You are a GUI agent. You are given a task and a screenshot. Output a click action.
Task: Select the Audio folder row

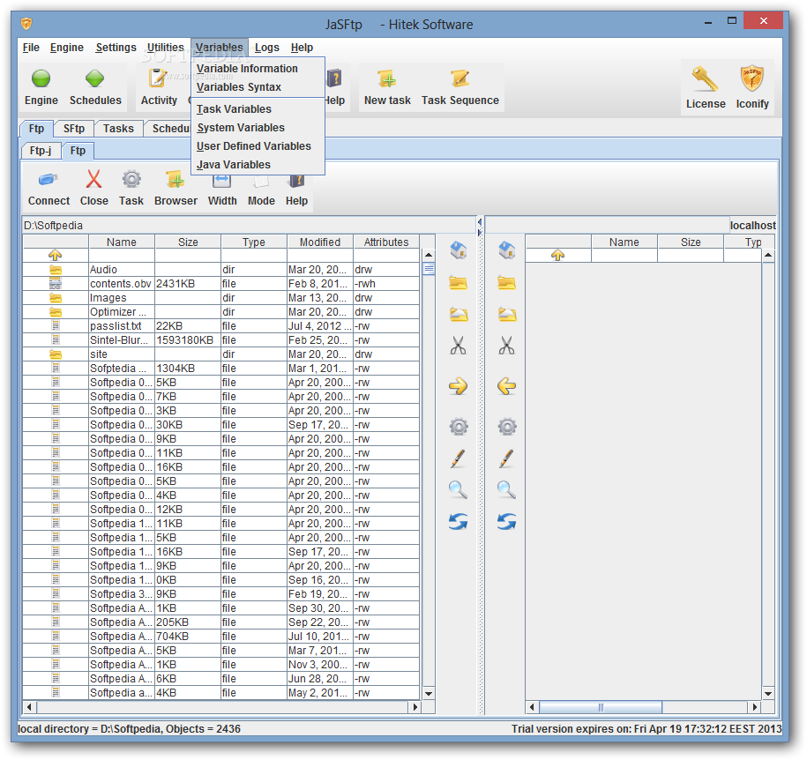pyautogui.click(x=220, y=270)
